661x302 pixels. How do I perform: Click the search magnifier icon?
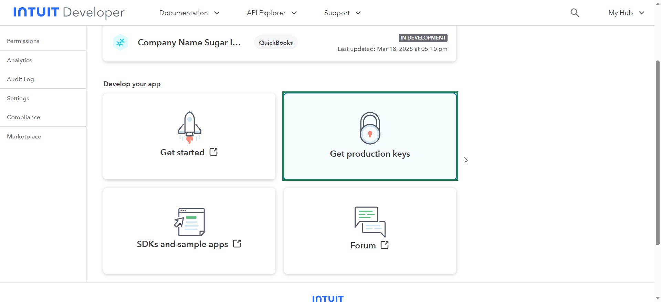coord(575,13)
